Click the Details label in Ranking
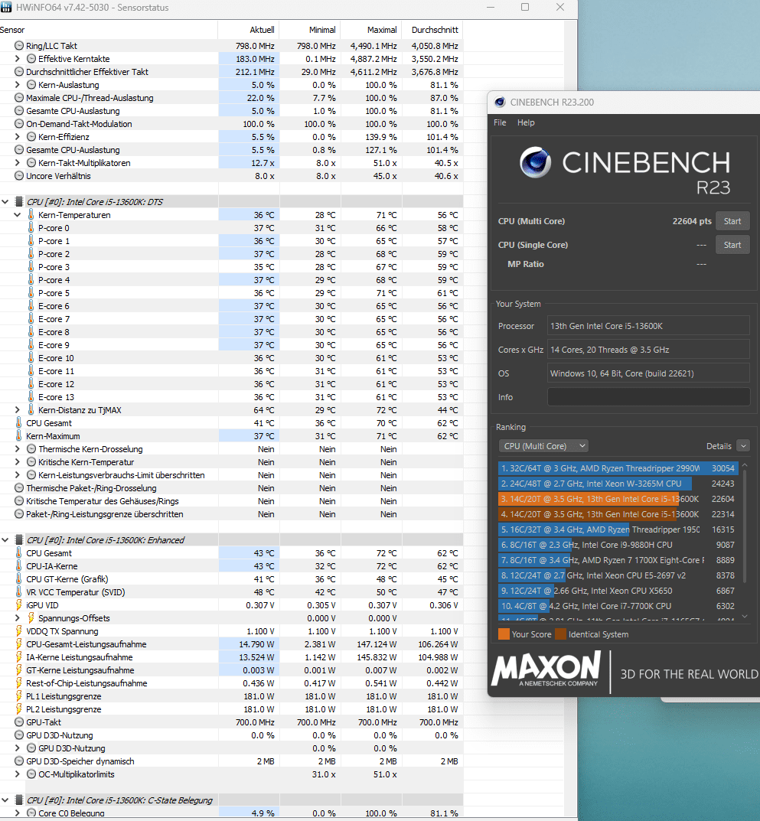This screenshot has height=821, width=760. point(719,446)
